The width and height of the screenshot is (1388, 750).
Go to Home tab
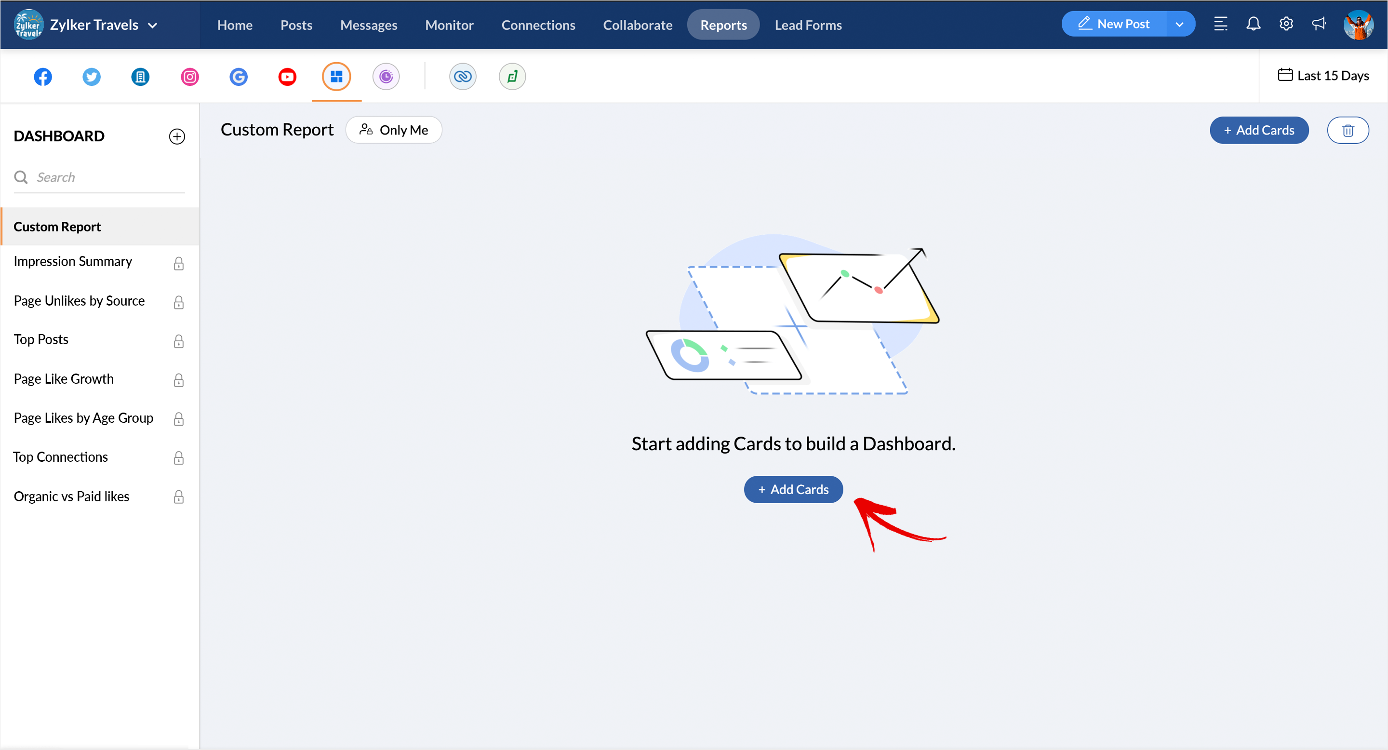click(235, 25)
